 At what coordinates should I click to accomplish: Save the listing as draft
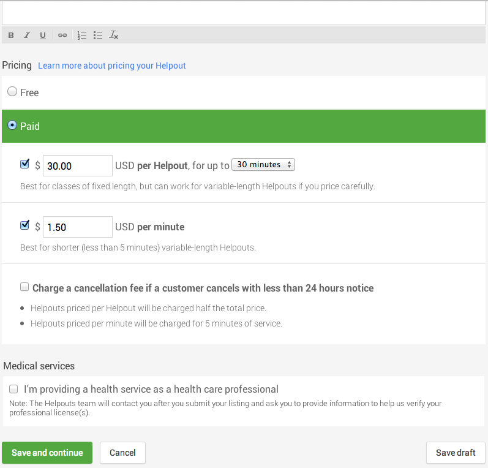pyautogui.click(x=456, y=453)
